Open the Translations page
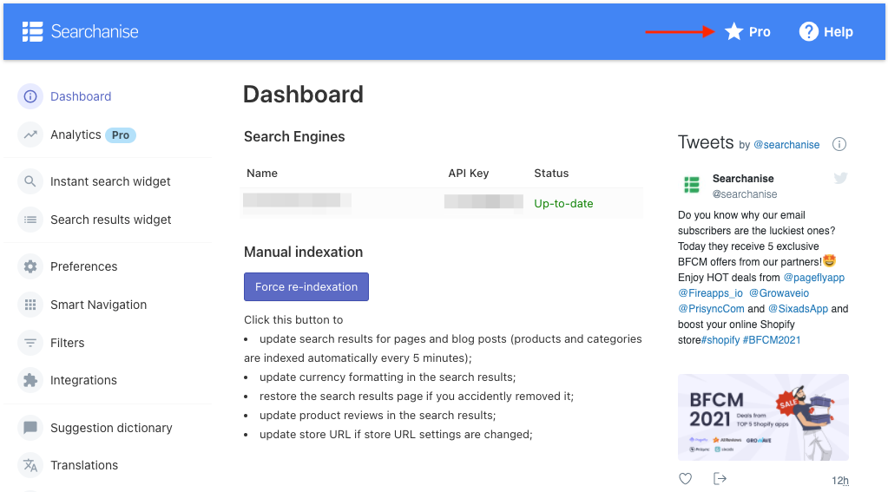The width and height of the screenshot is (888, 492). point(84,465)
